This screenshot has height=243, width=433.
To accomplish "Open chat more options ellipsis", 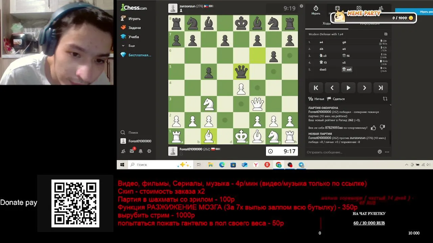I will tap(387, 152).
